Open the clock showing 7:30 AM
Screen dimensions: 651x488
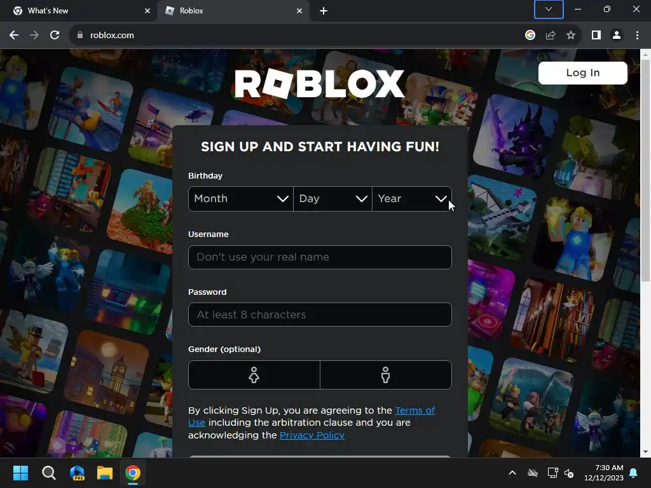tap(604, 473)
